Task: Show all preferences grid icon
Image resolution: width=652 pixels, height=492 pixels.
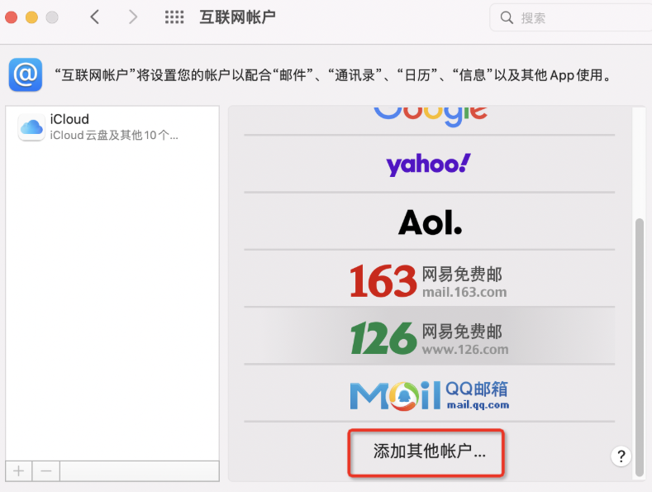Action: (x=174, y=17)
